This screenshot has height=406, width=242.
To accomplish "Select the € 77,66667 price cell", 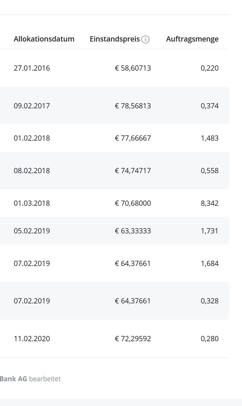I will coord(133,138).
